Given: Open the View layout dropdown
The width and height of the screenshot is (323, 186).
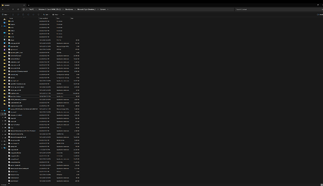Looking at the screenshot, I should [56, 14].
